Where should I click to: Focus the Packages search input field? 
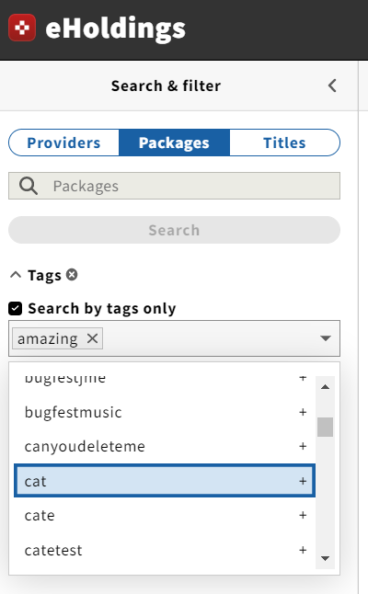[174, 186]
